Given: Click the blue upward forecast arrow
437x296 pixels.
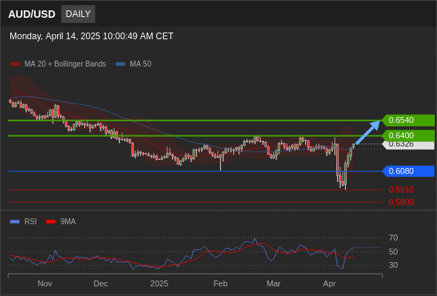Looking at the screenshot, I should [368, 132].
